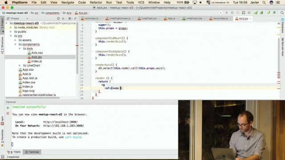Screen dimensions: 285x160
Task: Click meetup-react-d3 breadcrumb in navigation bar
Action: [x=17, y=13]
